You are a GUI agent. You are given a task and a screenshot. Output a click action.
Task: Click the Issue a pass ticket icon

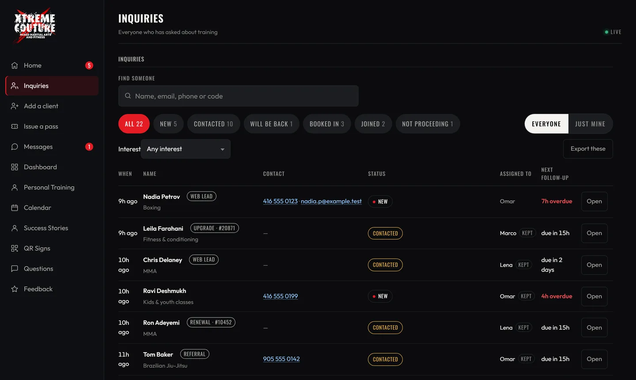[x=15, y=126]
